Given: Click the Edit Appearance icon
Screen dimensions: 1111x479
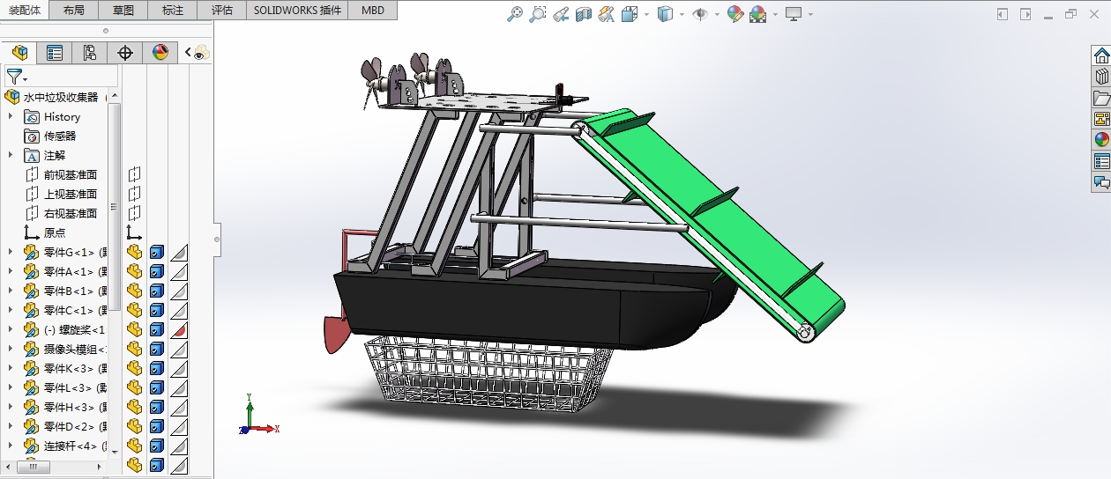Looking at the screenshot, I should point(735,14).
